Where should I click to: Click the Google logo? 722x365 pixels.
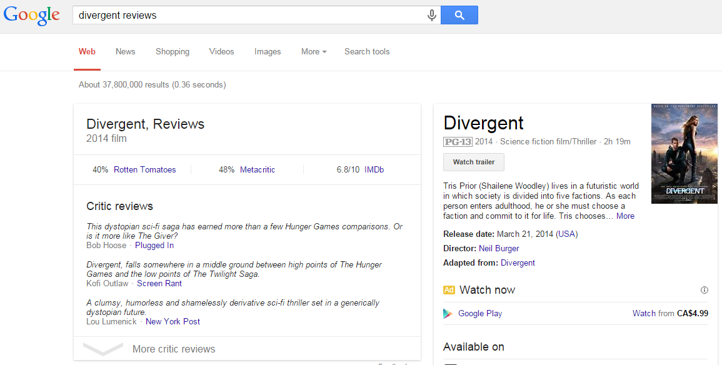[32, 15]
